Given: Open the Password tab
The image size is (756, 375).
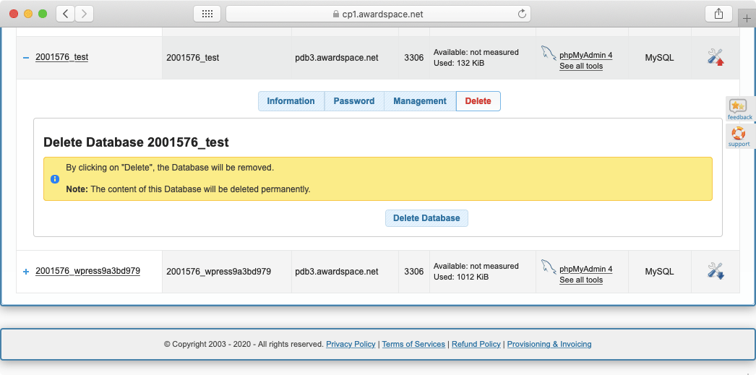Looking at the screenshot, I should (353, 101).
